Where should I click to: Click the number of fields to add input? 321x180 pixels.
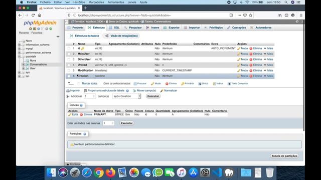coord(90,96)
